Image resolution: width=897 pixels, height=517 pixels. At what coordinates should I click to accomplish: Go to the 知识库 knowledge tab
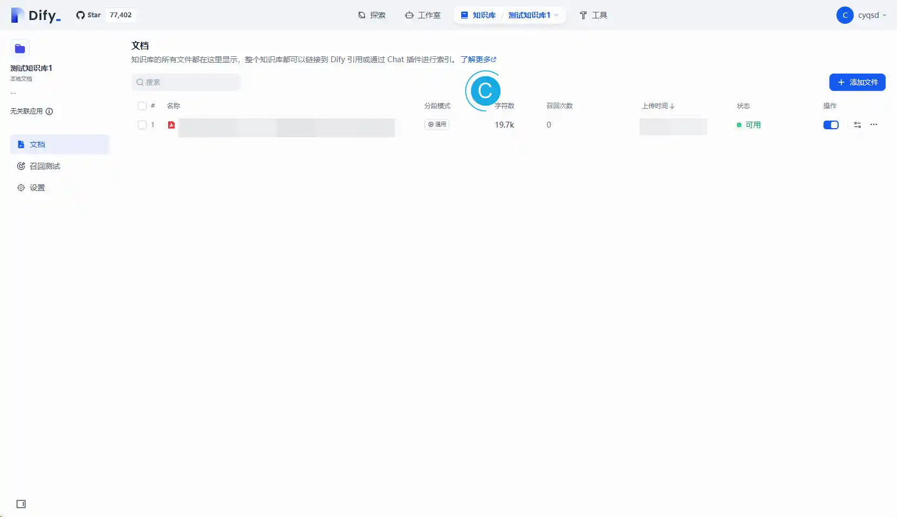[x=478, y=15]
